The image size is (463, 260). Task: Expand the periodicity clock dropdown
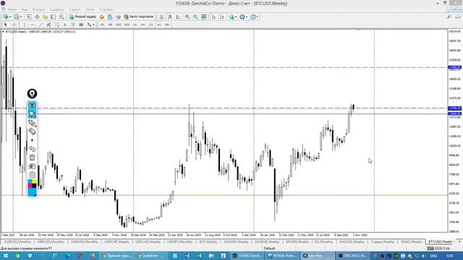tap(247, 17)
